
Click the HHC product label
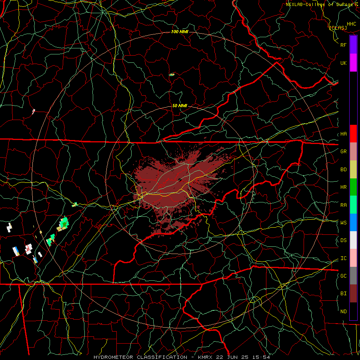pyautogui.click(x=351, y=24)
